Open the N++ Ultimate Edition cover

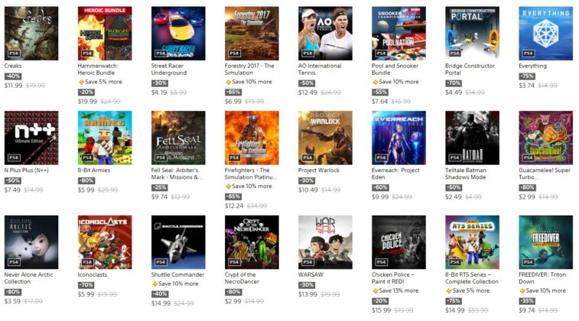pos(31,138)
